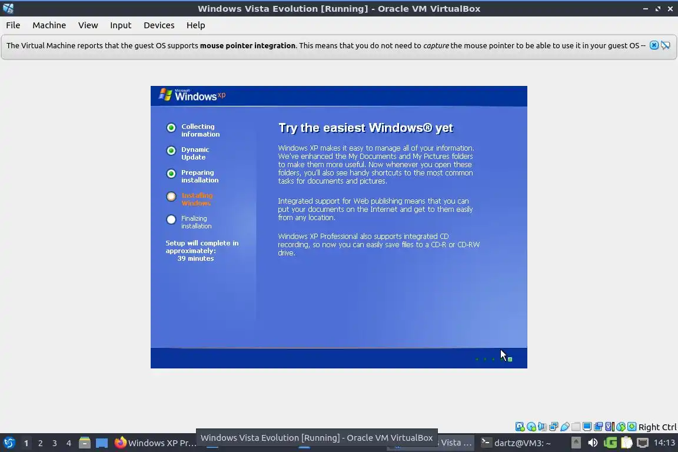678x452 pixels.
Task: Click the audio indicator icon in status bar
Action: coord(542,427)
